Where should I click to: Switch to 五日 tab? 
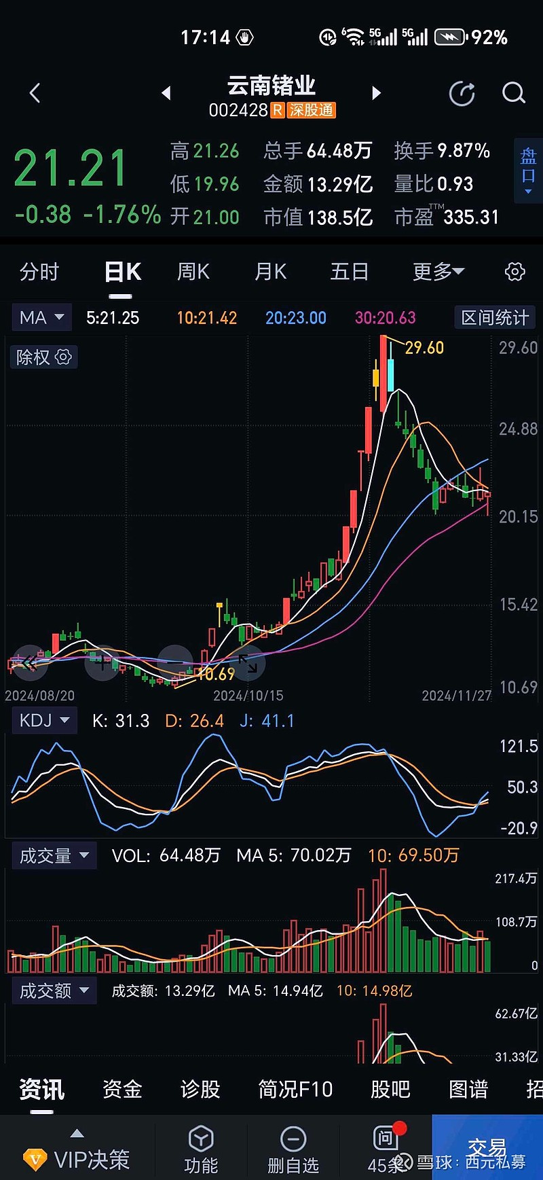point(350,272)
